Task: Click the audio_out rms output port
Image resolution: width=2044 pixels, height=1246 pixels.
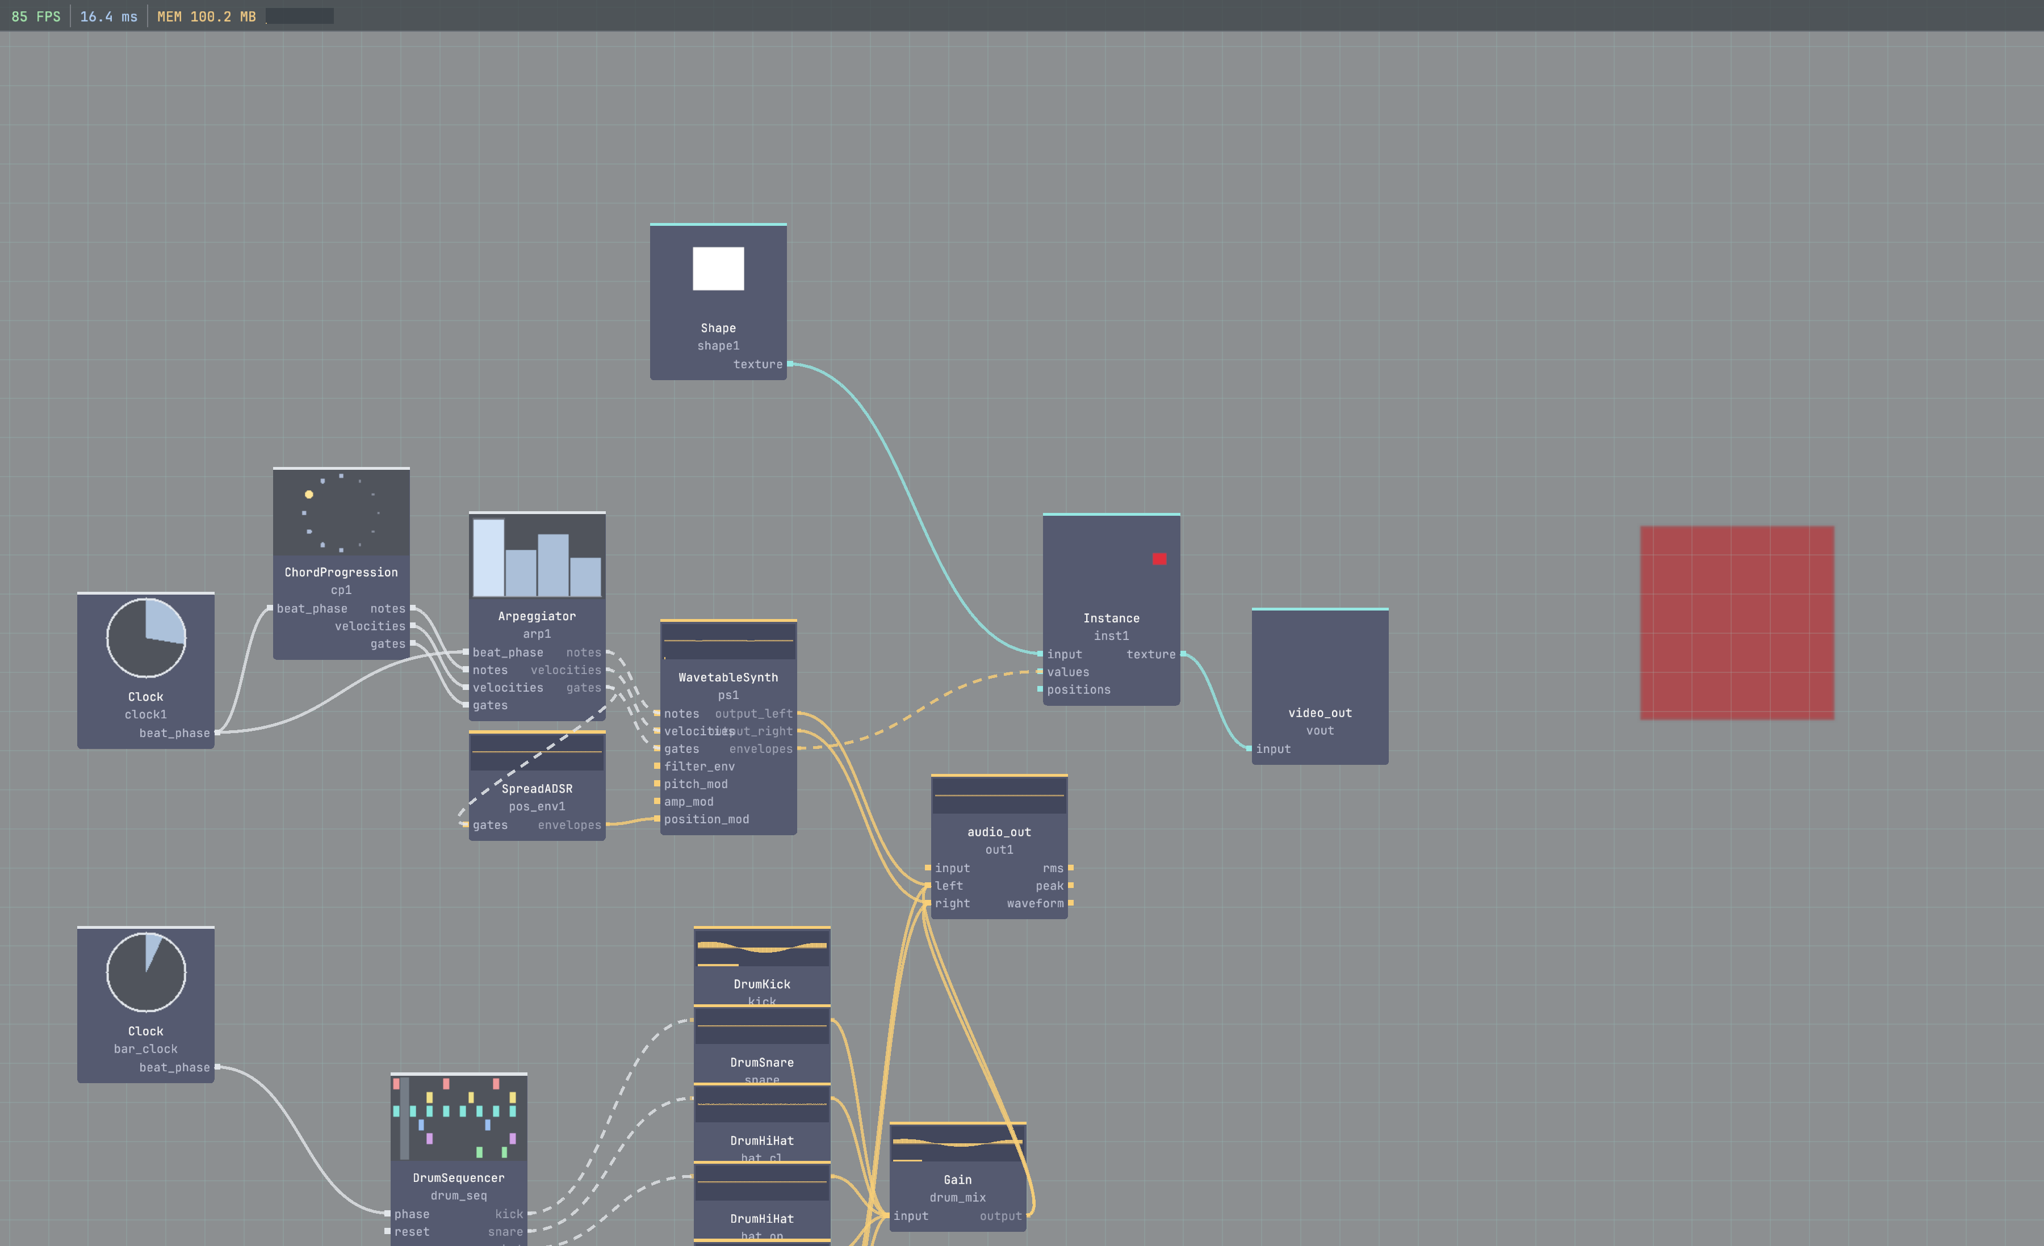Action: coord(1071,868)
